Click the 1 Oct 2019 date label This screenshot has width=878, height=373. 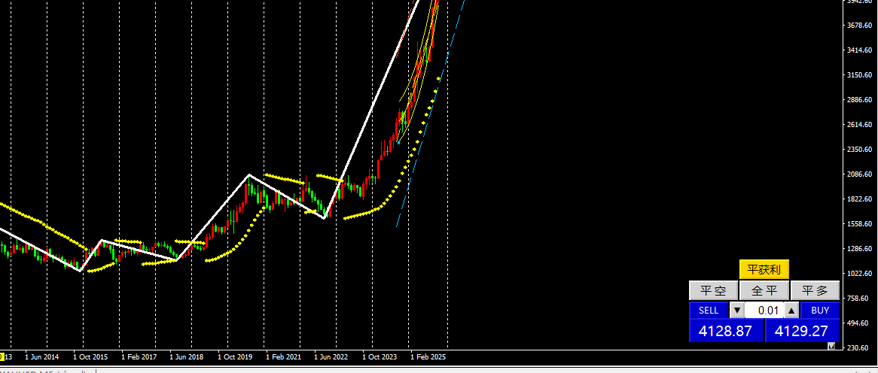pyautogui.click(x=235, y=357)
